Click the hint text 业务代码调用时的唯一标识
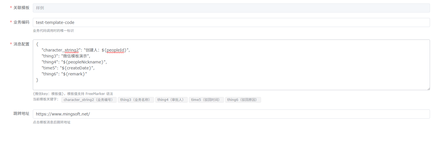Viewport: 432px width, 157px height. 53,31
